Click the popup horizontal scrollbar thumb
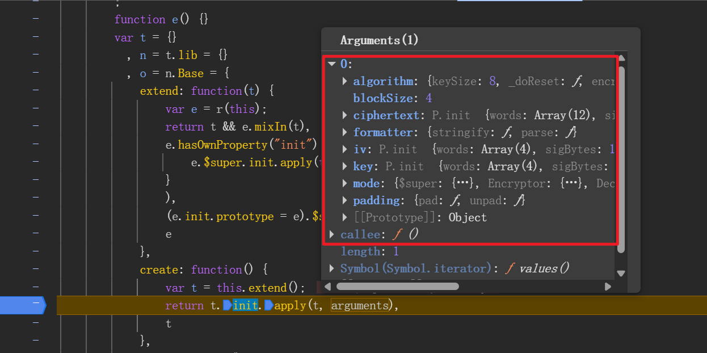 [397, 287]
